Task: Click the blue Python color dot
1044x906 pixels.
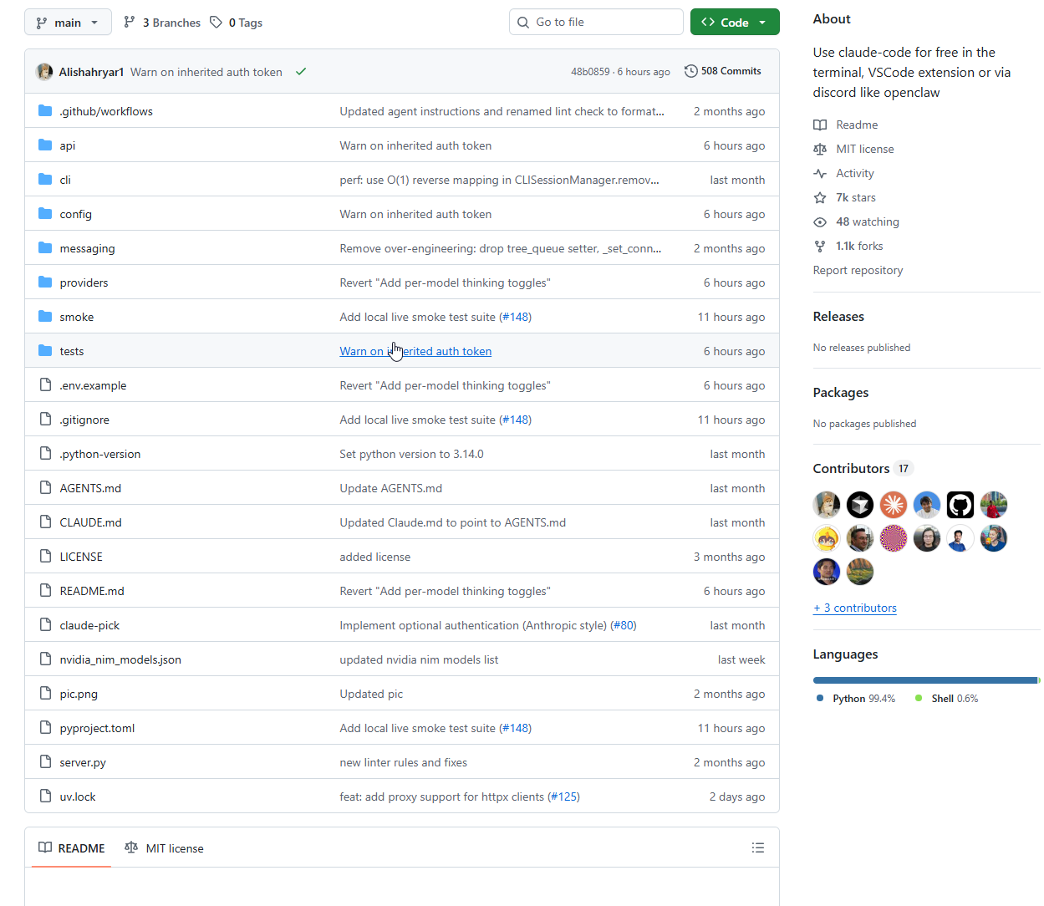Action: coord(820,698)
